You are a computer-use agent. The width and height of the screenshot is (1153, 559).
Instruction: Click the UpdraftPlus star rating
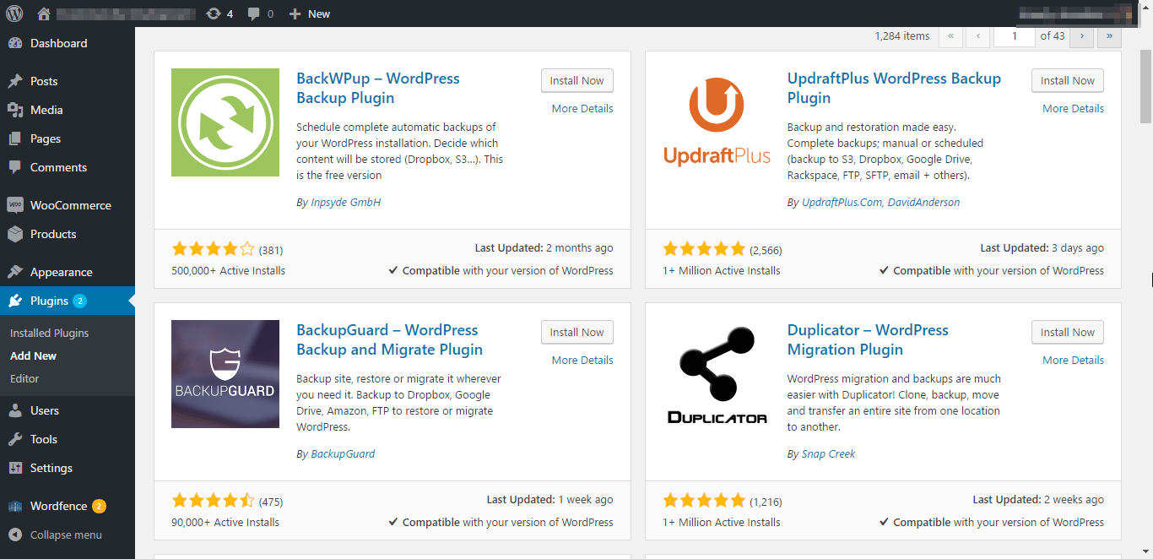[x=704, y=249]
